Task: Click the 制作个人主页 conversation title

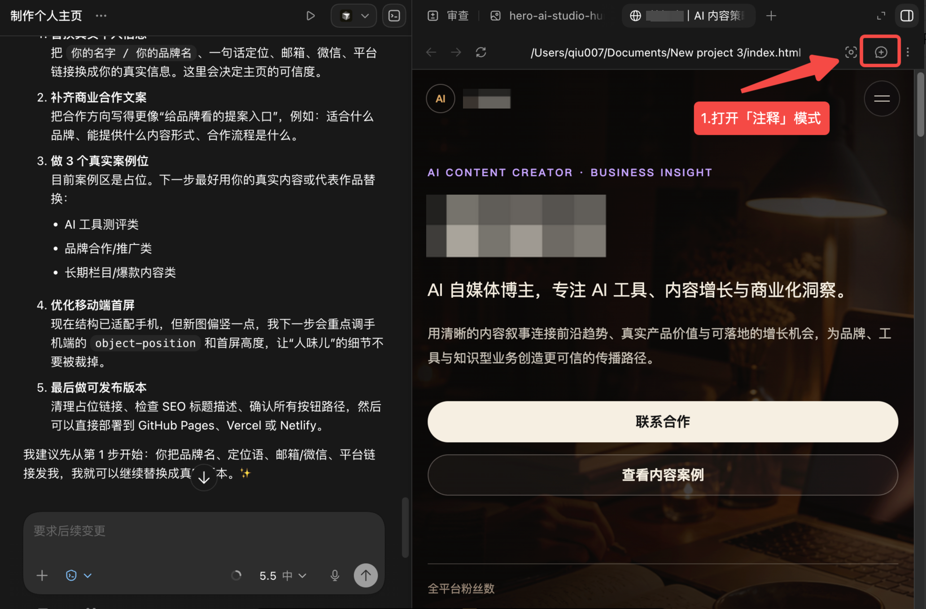Action: click(46, 16)
